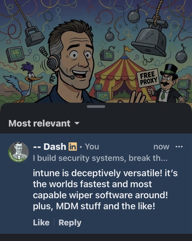Like Dash's comment about intune
The width and height of the screenshot is (192, 241).
click(41, 223)
